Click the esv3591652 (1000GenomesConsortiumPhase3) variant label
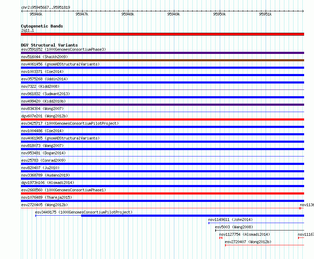Image resolution: width=314 pixels, height=259 pixels. 64,49
